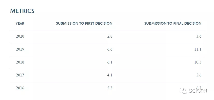The height and width of the screenshot is (100, 214).
Task: Select the YEAR column header
Action: 20,23
